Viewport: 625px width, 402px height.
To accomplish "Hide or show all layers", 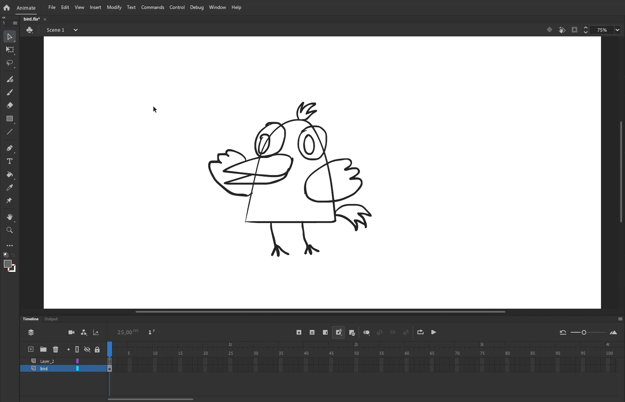I will tap(87, 349).
